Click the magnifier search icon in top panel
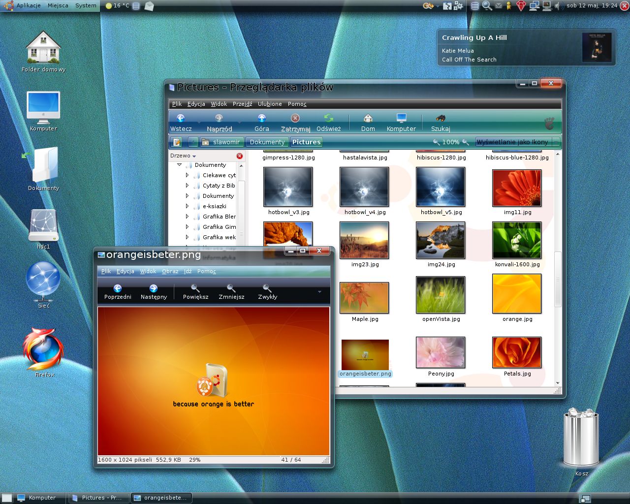 click(487, 6)
